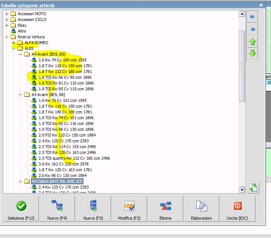Select 1.9 TDI Kw 74 Cv 101 ccm 1896
Screen dimensions: 271x238
(66, 118)
